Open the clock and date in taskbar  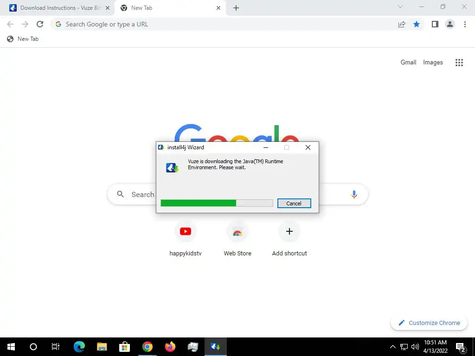click(x=435, y=347)
